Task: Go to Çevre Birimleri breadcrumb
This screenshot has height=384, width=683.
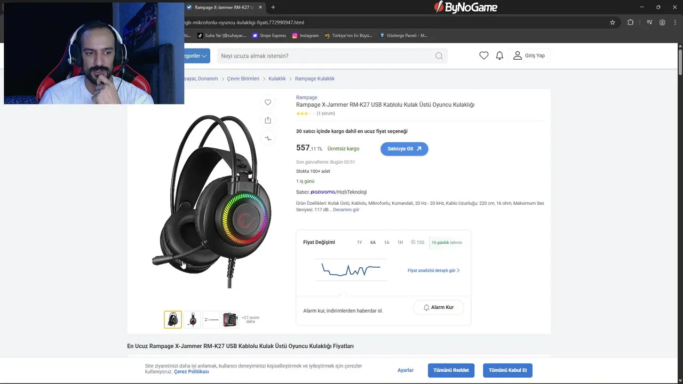Action: [243, 78]
